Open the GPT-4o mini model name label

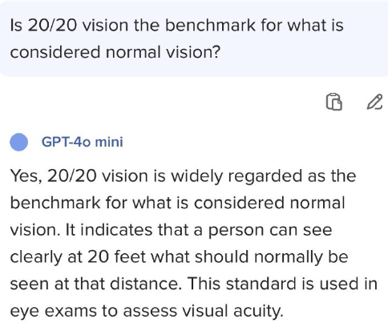tap(83, 142)
